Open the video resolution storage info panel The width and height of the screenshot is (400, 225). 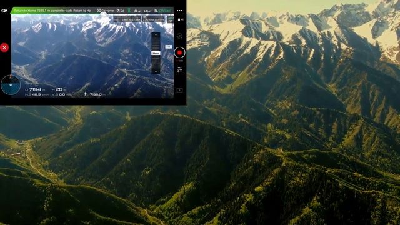point(153,19)
